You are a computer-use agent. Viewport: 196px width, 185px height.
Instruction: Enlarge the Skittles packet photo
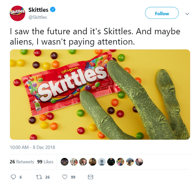pyautogui.click(x=100, y=94)
